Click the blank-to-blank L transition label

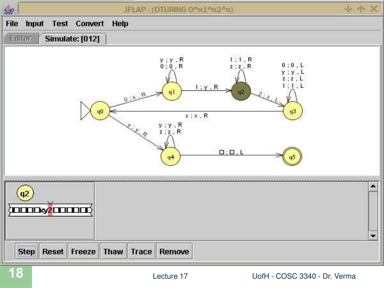tap(231, 152)
